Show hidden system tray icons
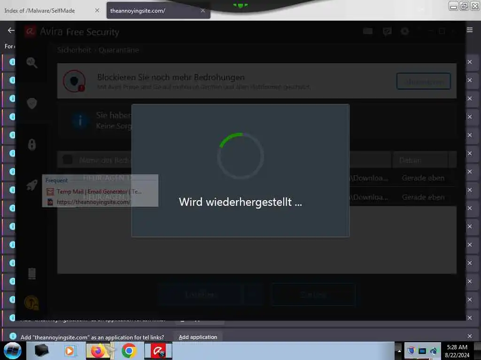481x360 pixels. [399, 351]
